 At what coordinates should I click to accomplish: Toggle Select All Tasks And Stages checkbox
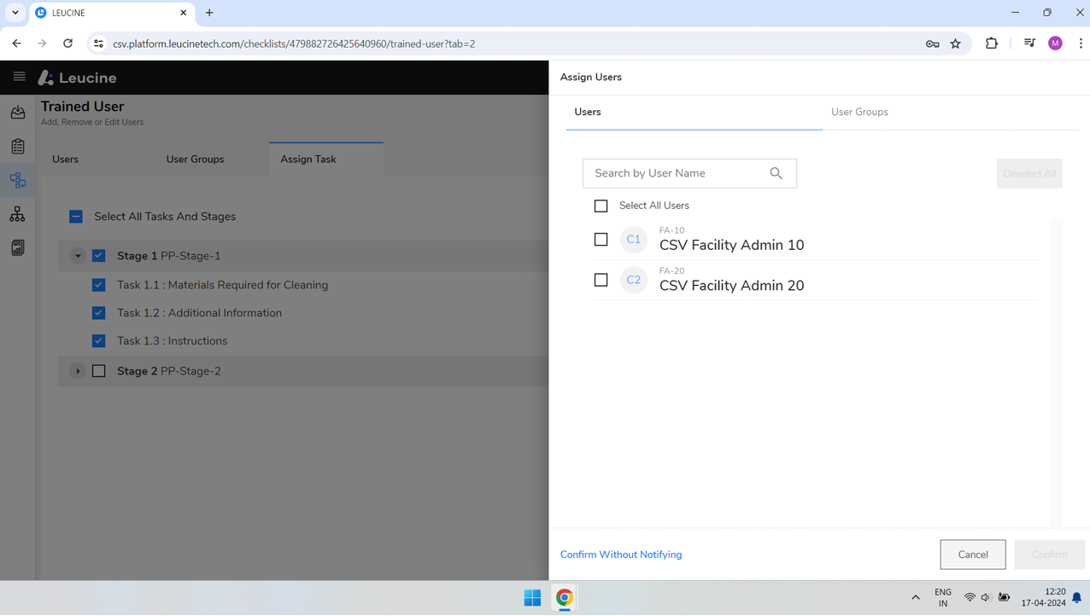click(76, 217)
